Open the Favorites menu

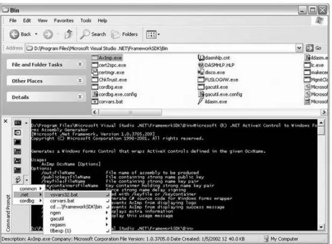[64, 20]
